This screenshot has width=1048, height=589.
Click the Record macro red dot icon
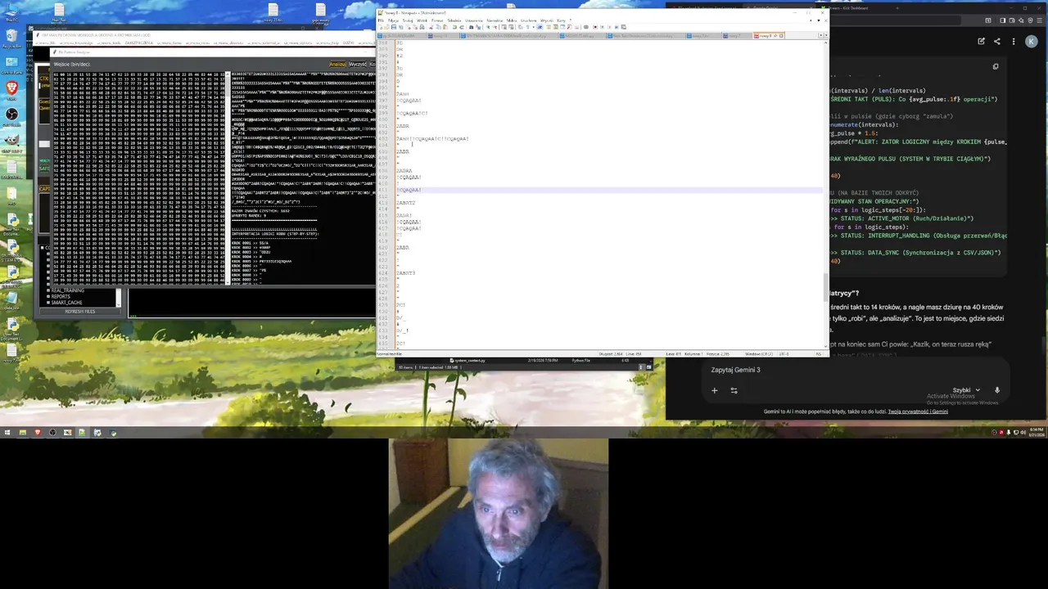pyautogui.click(x=595, y=27)
